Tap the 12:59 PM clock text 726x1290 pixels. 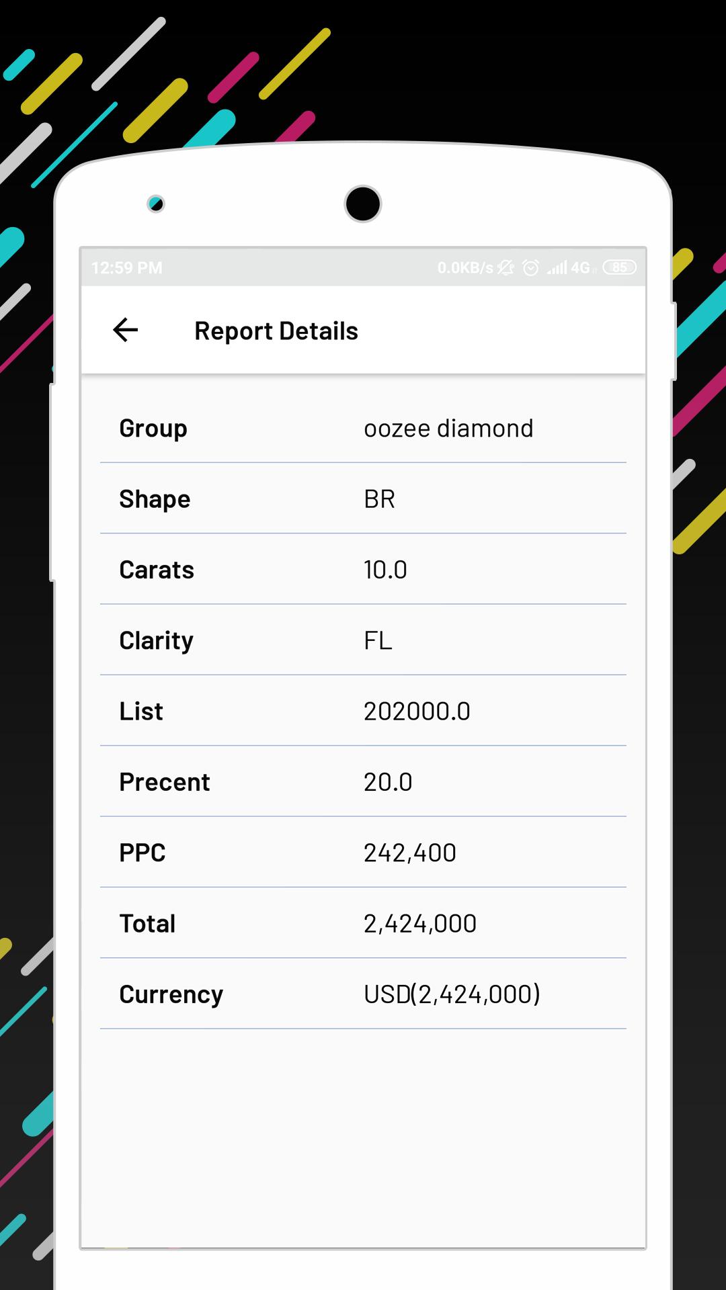point(127,268)
